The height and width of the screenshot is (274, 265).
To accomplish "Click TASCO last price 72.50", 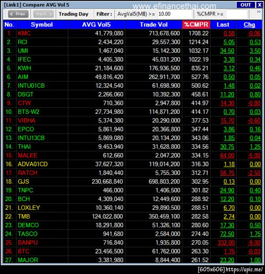I will [x=227, y=234].
